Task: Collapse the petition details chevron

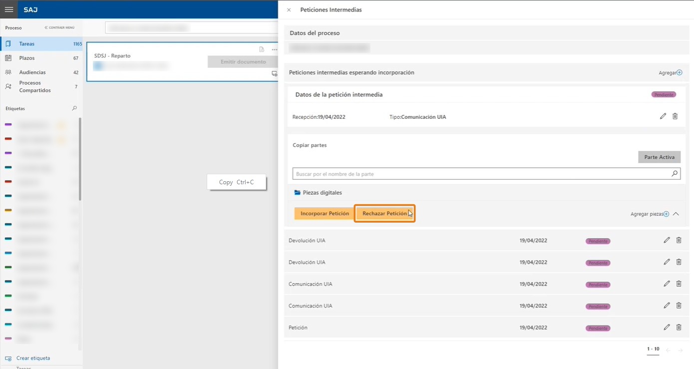Action: tap(676, 214)
